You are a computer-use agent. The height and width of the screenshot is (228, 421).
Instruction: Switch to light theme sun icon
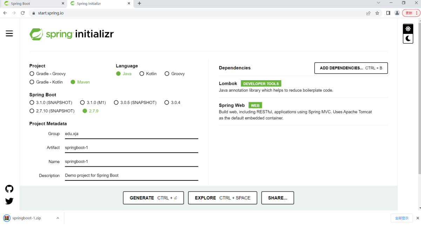[x=408, y=29]
